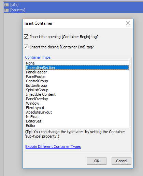Uncheck the opening Container Begin tag option

pyautogui.click(x=26, y=37)
